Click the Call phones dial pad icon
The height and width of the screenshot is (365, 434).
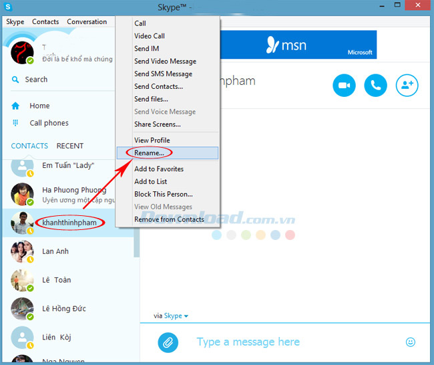pos(15,123)
